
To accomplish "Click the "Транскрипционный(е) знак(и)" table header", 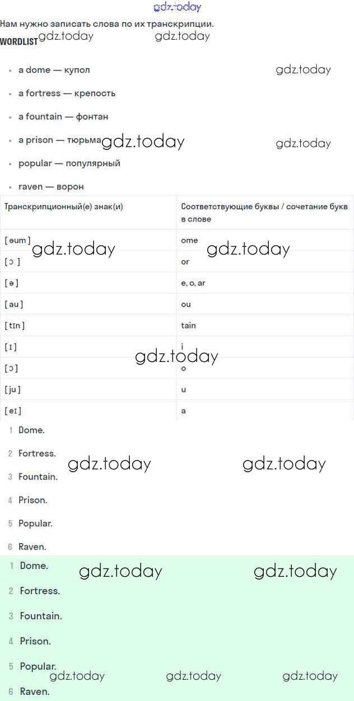I will pos(63,207).
